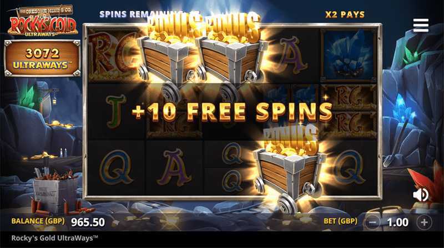Click the 3072 Ultraways sign
Viewport: 444px width, 248px height.
tap(43, 59)
